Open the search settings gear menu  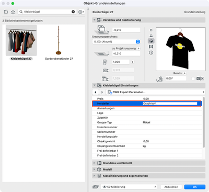coord(81,12)
